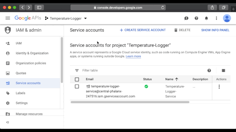Click the IAM & admin shield icon

(8, 30)
